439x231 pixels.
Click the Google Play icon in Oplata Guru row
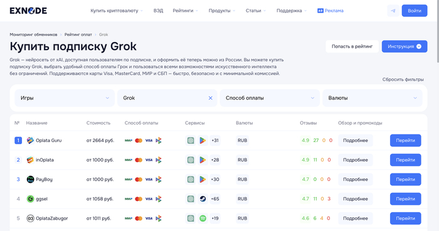tap(203, 140)
